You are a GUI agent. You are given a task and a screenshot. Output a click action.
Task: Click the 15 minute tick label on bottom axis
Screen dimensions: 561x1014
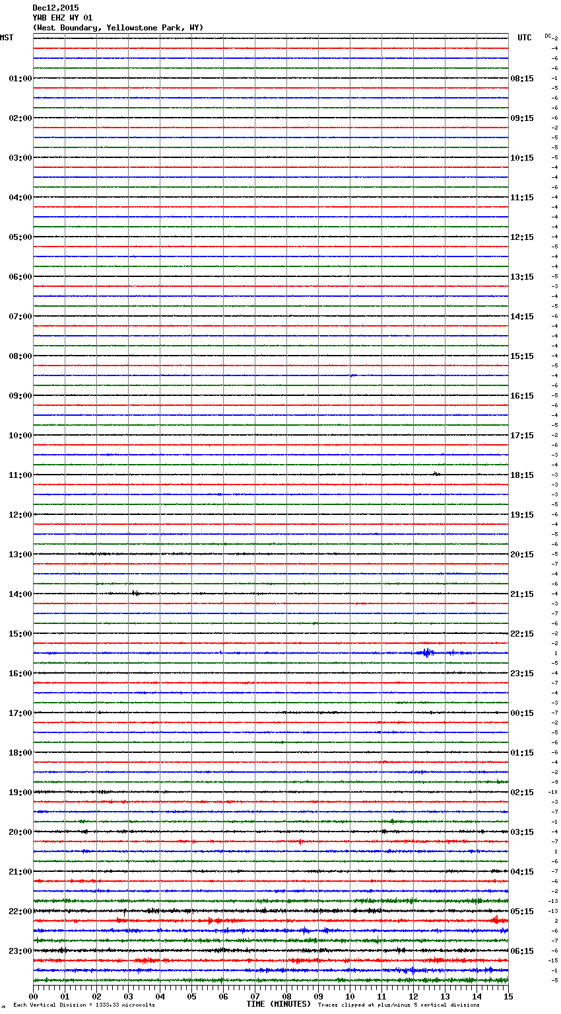(508, 996)
